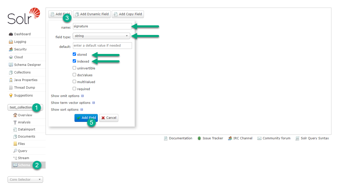Open the Documentation link

point(181,138)
